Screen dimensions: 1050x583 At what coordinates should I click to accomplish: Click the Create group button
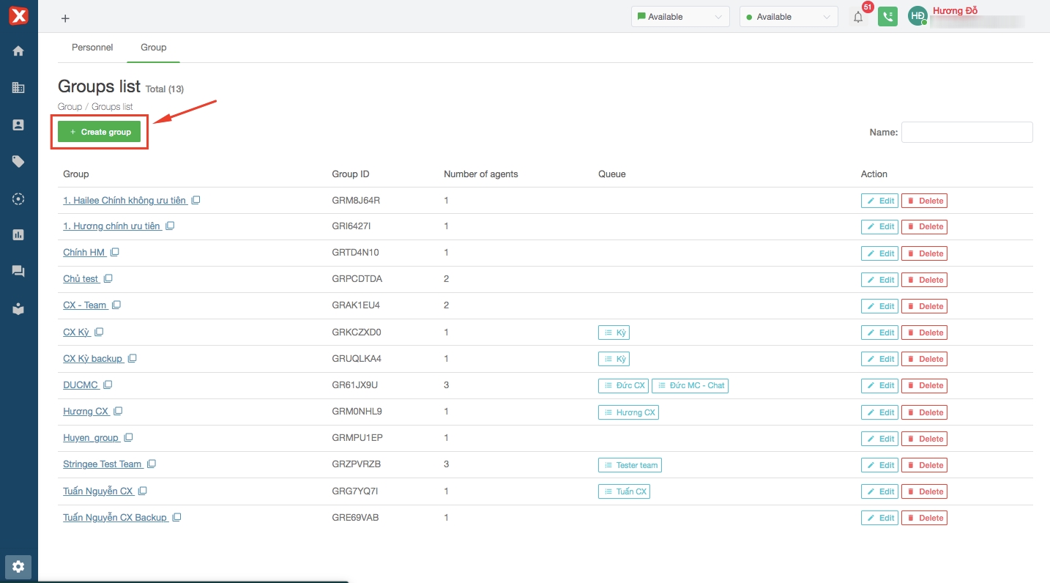click(100, 132)
